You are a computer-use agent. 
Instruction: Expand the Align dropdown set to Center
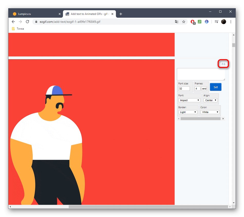(210, 100)
